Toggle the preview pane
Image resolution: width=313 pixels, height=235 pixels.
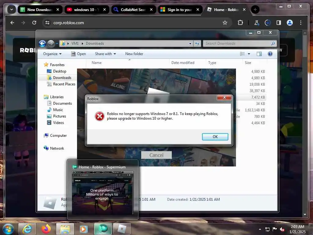point(259,54)
